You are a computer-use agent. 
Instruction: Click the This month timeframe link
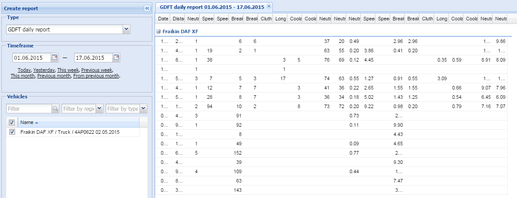pos(22,76)
